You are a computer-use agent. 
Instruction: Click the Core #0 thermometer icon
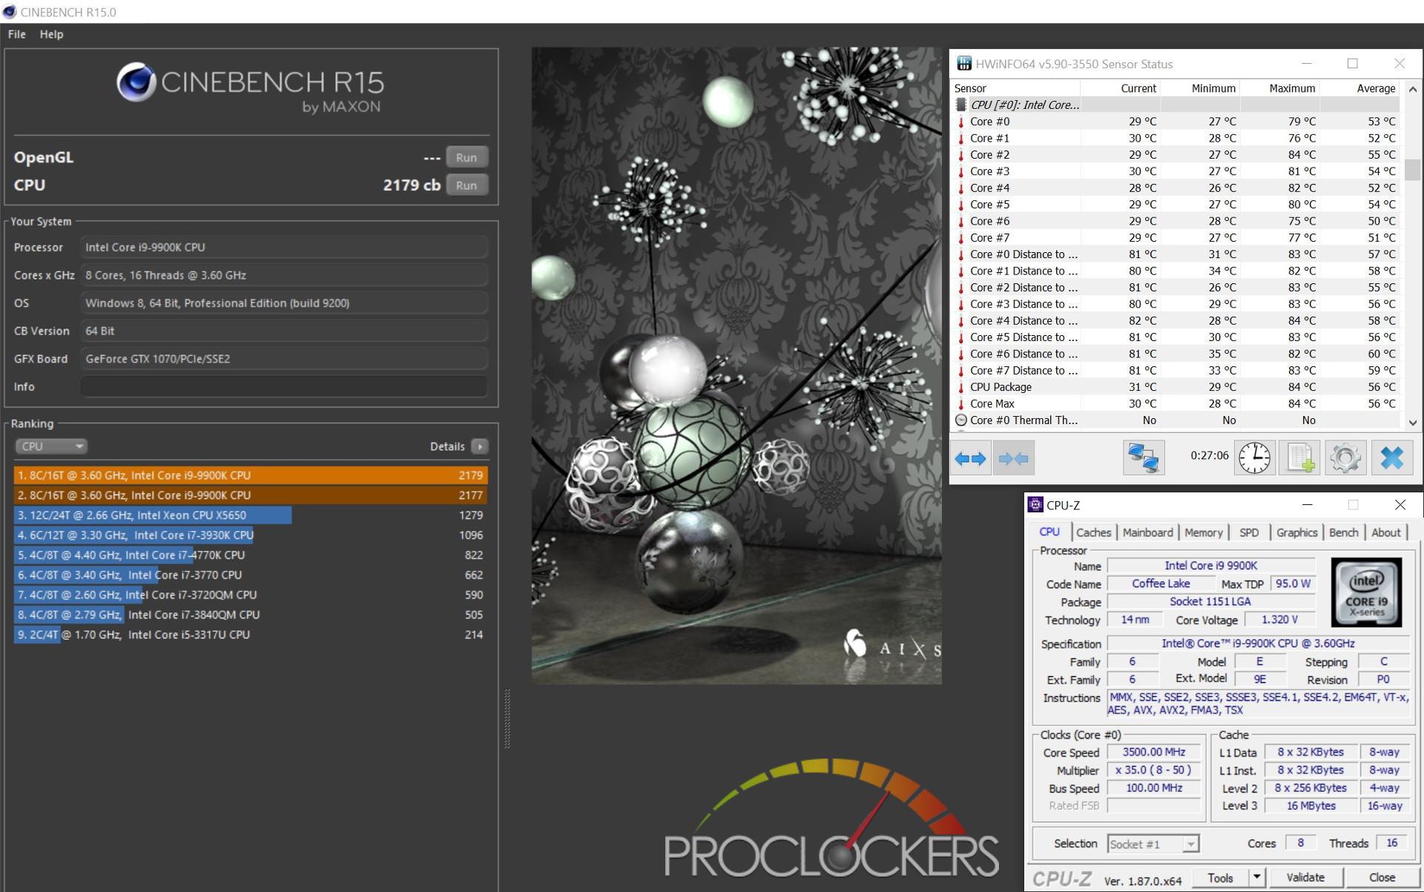pos(961,122)
